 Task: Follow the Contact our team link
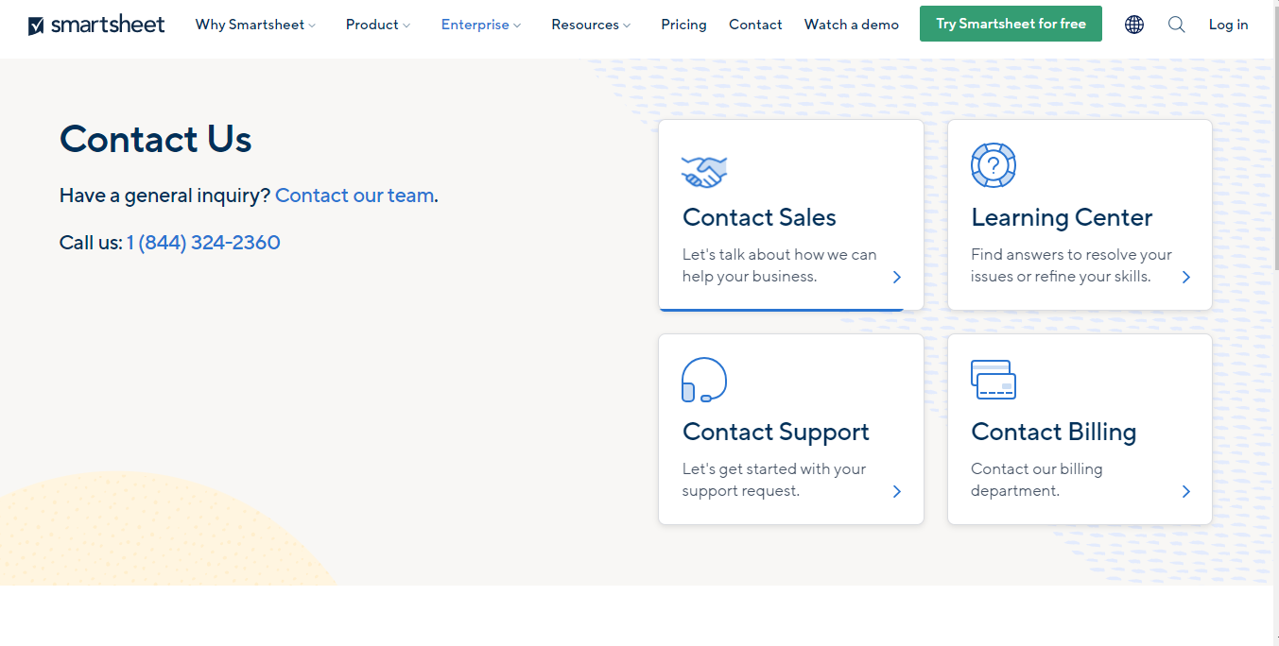(x=354, y=195)
